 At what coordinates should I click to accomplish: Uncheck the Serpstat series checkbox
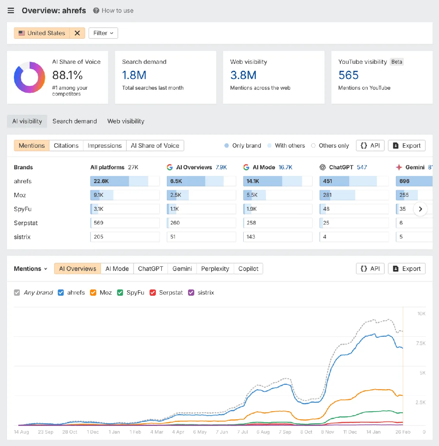pos(153,292)
